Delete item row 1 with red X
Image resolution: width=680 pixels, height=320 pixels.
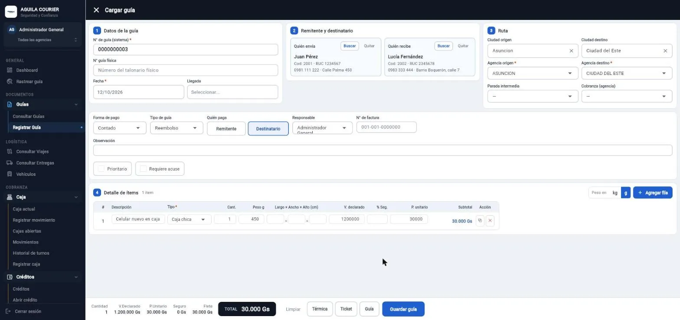point(490,221)
